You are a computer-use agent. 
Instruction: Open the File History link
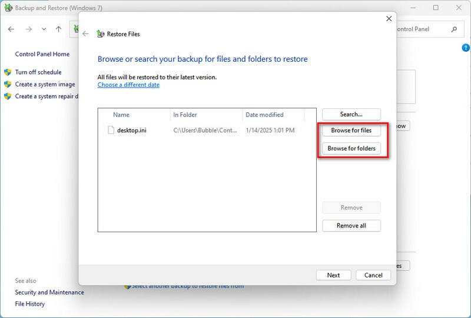[30, 304]
